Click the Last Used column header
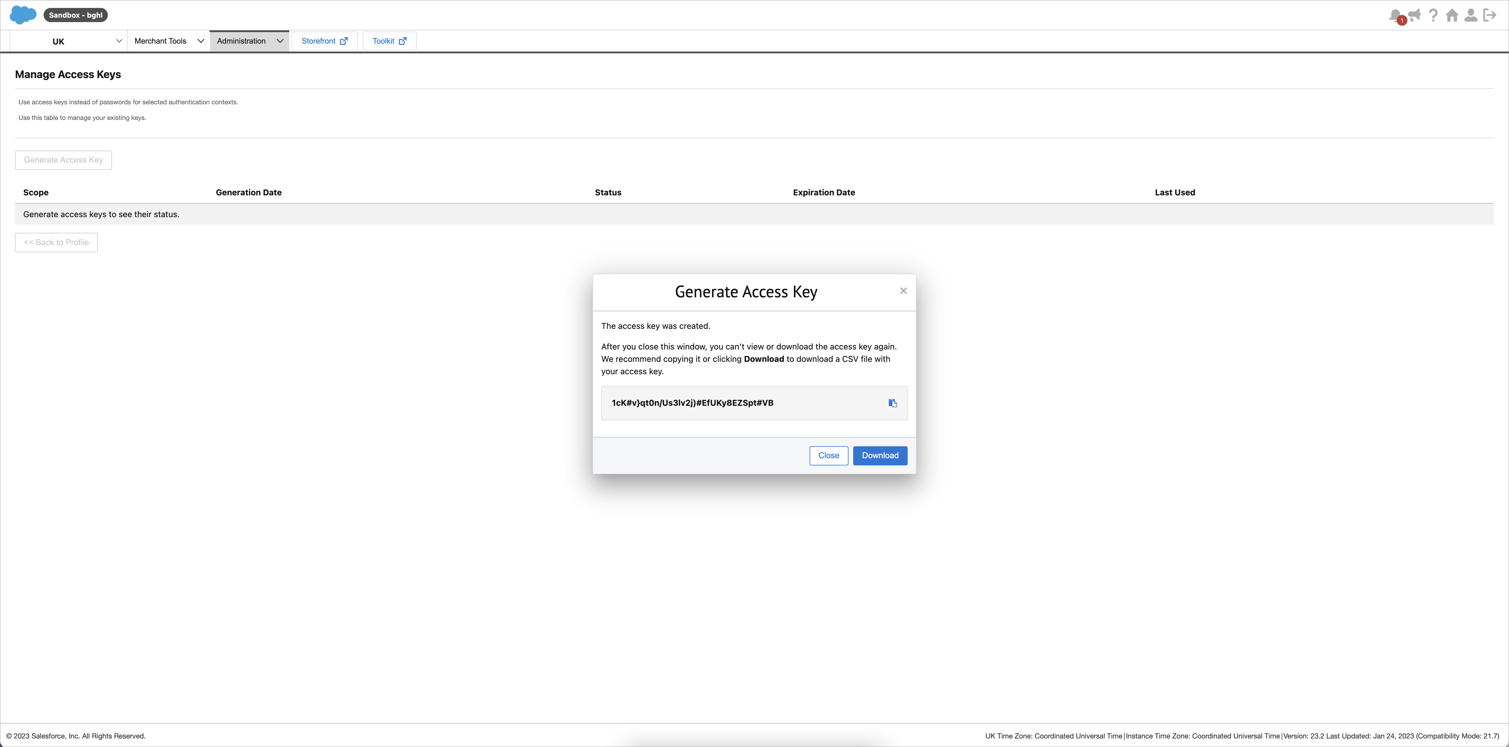 coord(1175,192)
